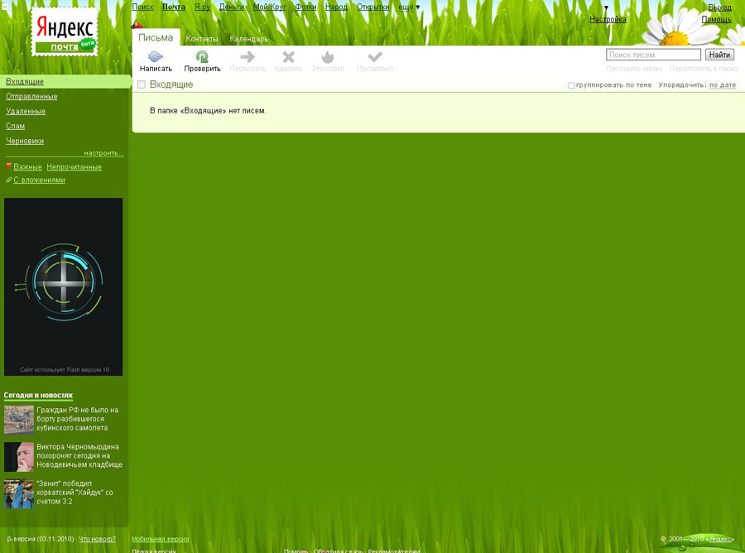
Task: Show Непрочитанные messages
Action: 74,167
